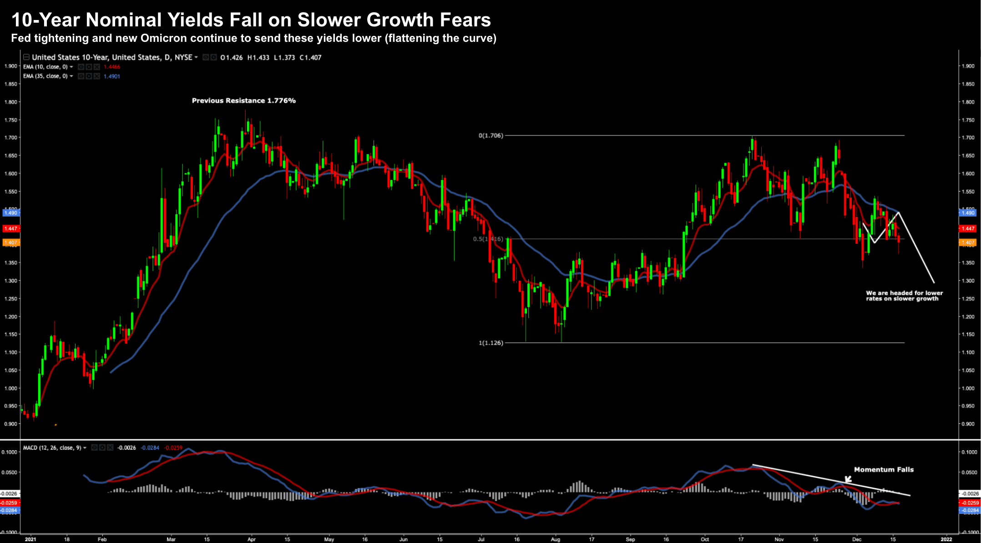This screenshot has width=981, height=543.
Task: Open EMA (10, close, 0) settings gear
Action: (89, 67)
